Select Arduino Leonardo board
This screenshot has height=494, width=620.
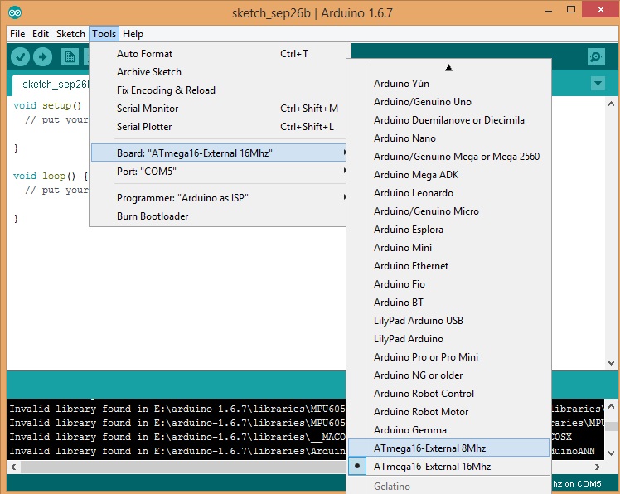click(x=448, y=192)
